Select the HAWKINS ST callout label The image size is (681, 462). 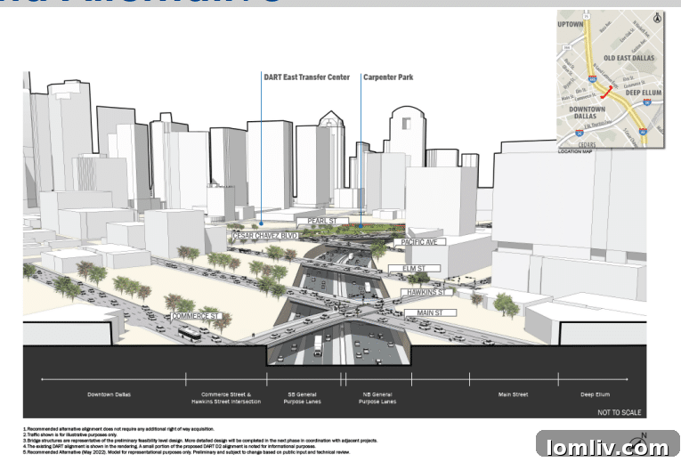coord(426,292)
